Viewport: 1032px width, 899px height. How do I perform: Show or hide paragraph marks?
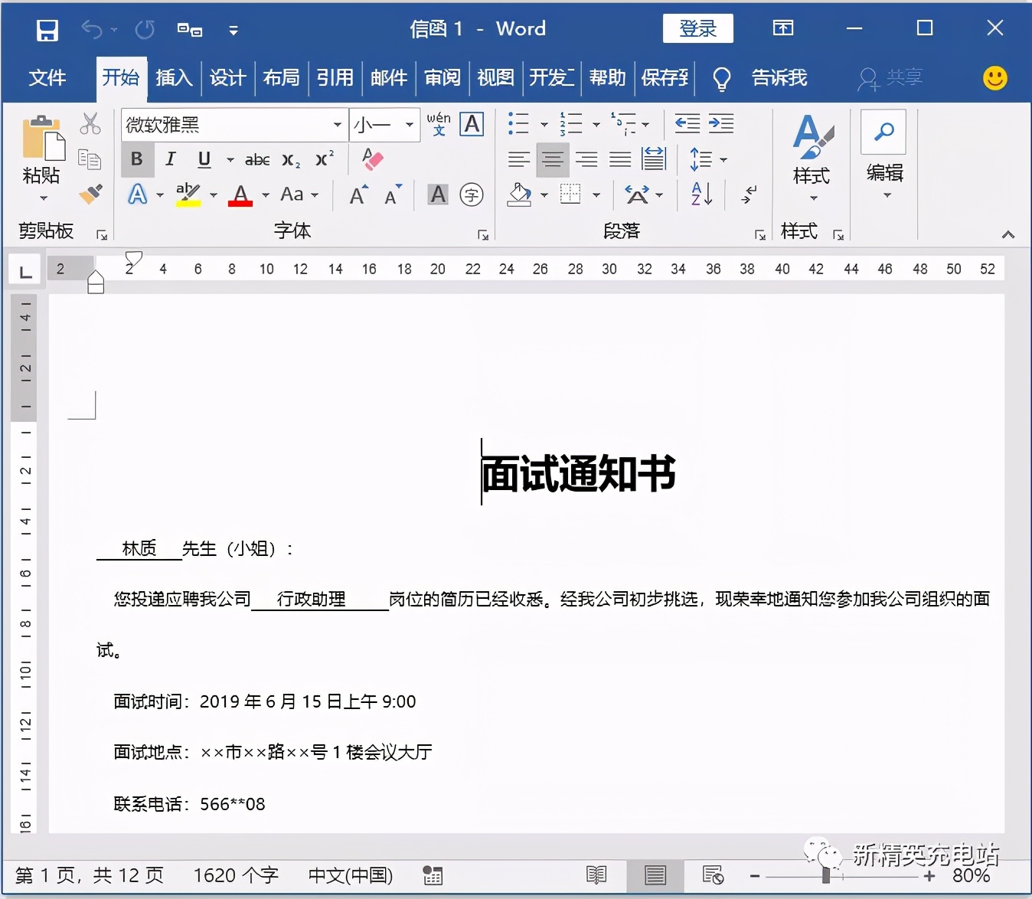[x=748, y=195]
